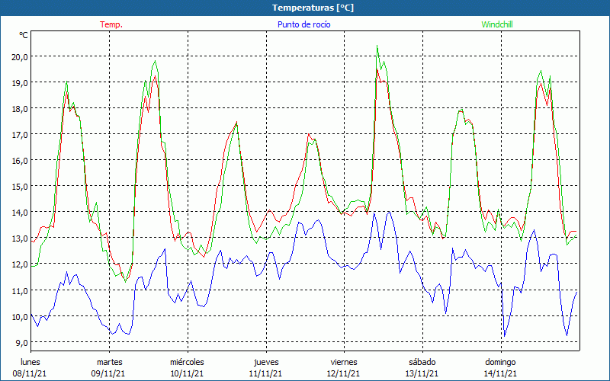The image size is (610, 381).
Task: Click the '09/11/21' date label
Action: (108, 373)
